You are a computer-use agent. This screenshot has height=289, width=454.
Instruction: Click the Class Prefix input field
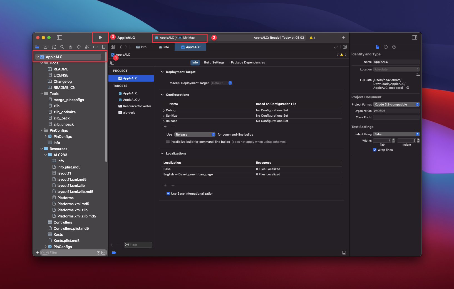click(396, 117)
